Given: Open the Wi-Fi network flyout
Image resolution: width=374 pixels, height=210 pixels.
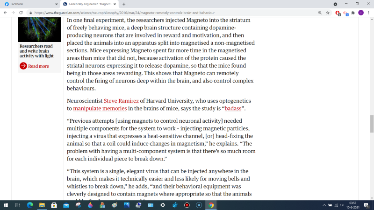Looking at the screenshot, I should pyautogui.click(x=336, y=205).
